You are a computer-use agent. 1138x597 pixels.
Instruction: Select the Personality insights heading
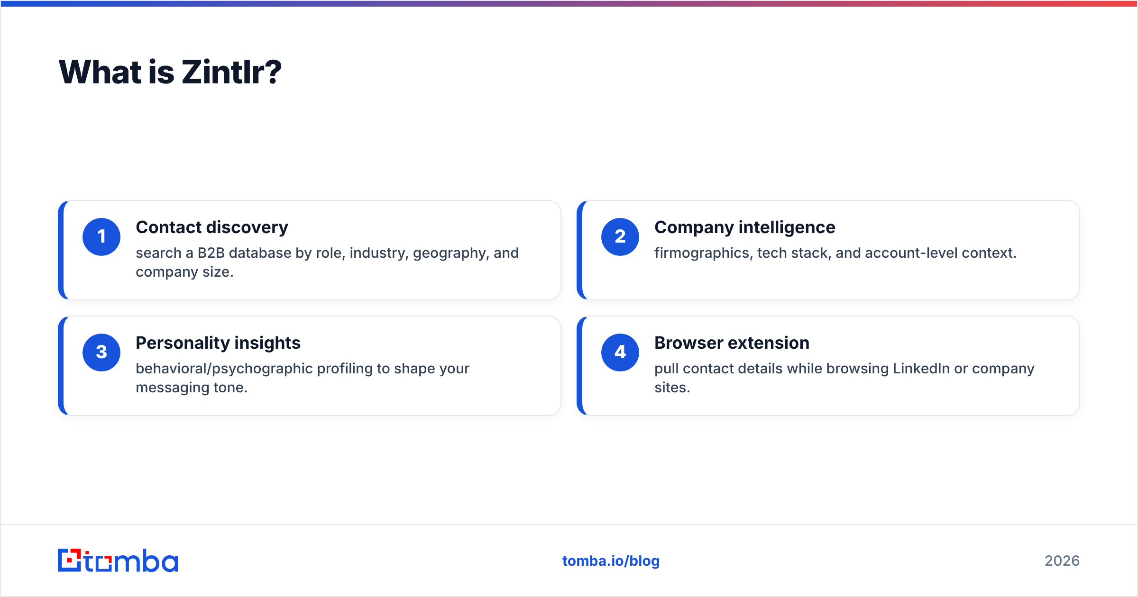(218, 343)
